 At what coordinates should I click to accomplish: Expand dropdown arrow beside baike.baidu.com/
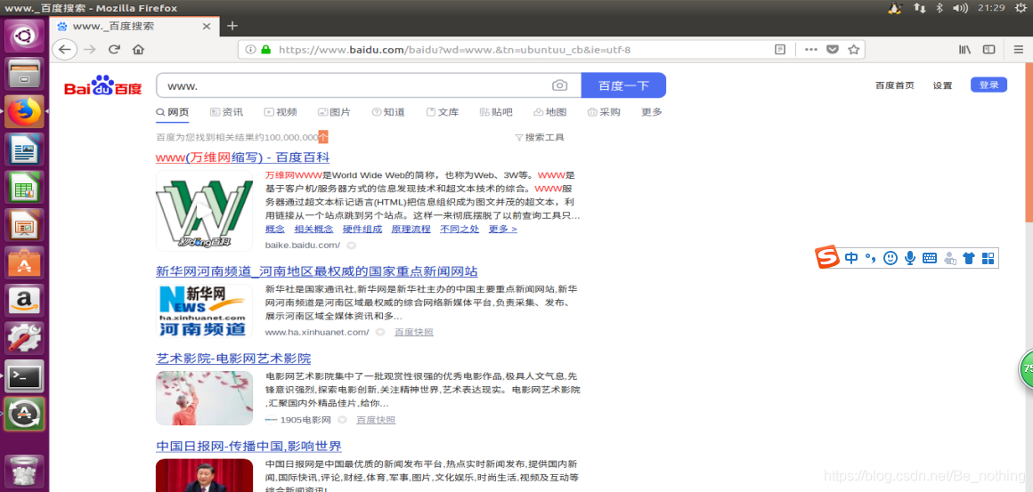coord(351,246)
